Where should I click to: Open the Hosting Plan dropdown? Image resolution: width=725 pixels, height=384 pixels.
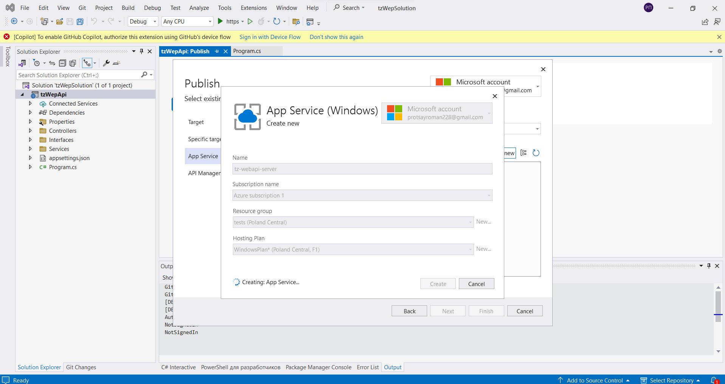(470, 249)
